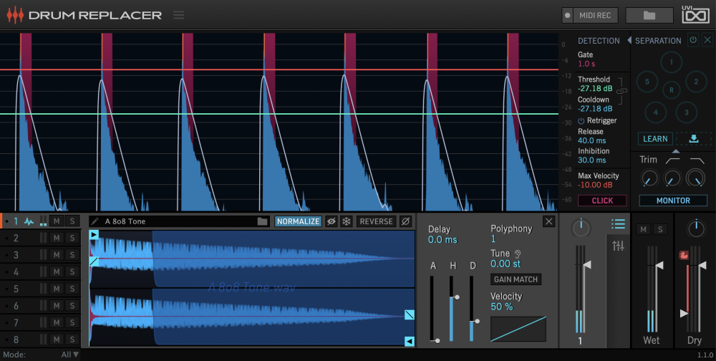716x361 pixels.
Task: Collapse the Separation panel using left arrow
Action: [629, 41]
